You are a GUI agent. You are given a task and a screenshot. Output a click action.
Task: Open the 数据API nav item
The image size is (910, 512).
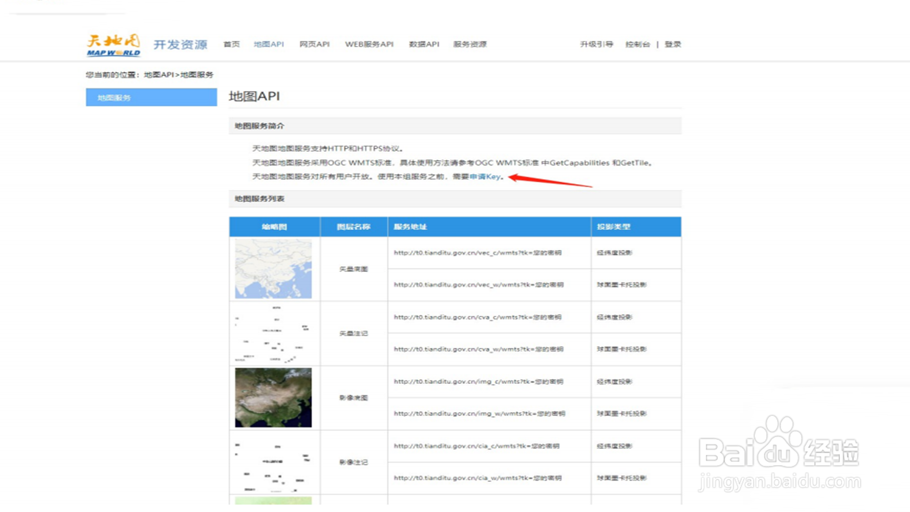(424, 44)
